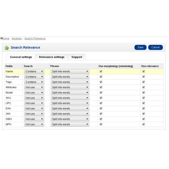Click the small home icon in breadcrumb
The height and width of the screenshot is (169, 169).
point(1,39)
